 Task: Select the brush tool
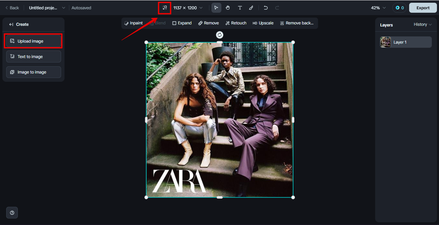(251, 8)
